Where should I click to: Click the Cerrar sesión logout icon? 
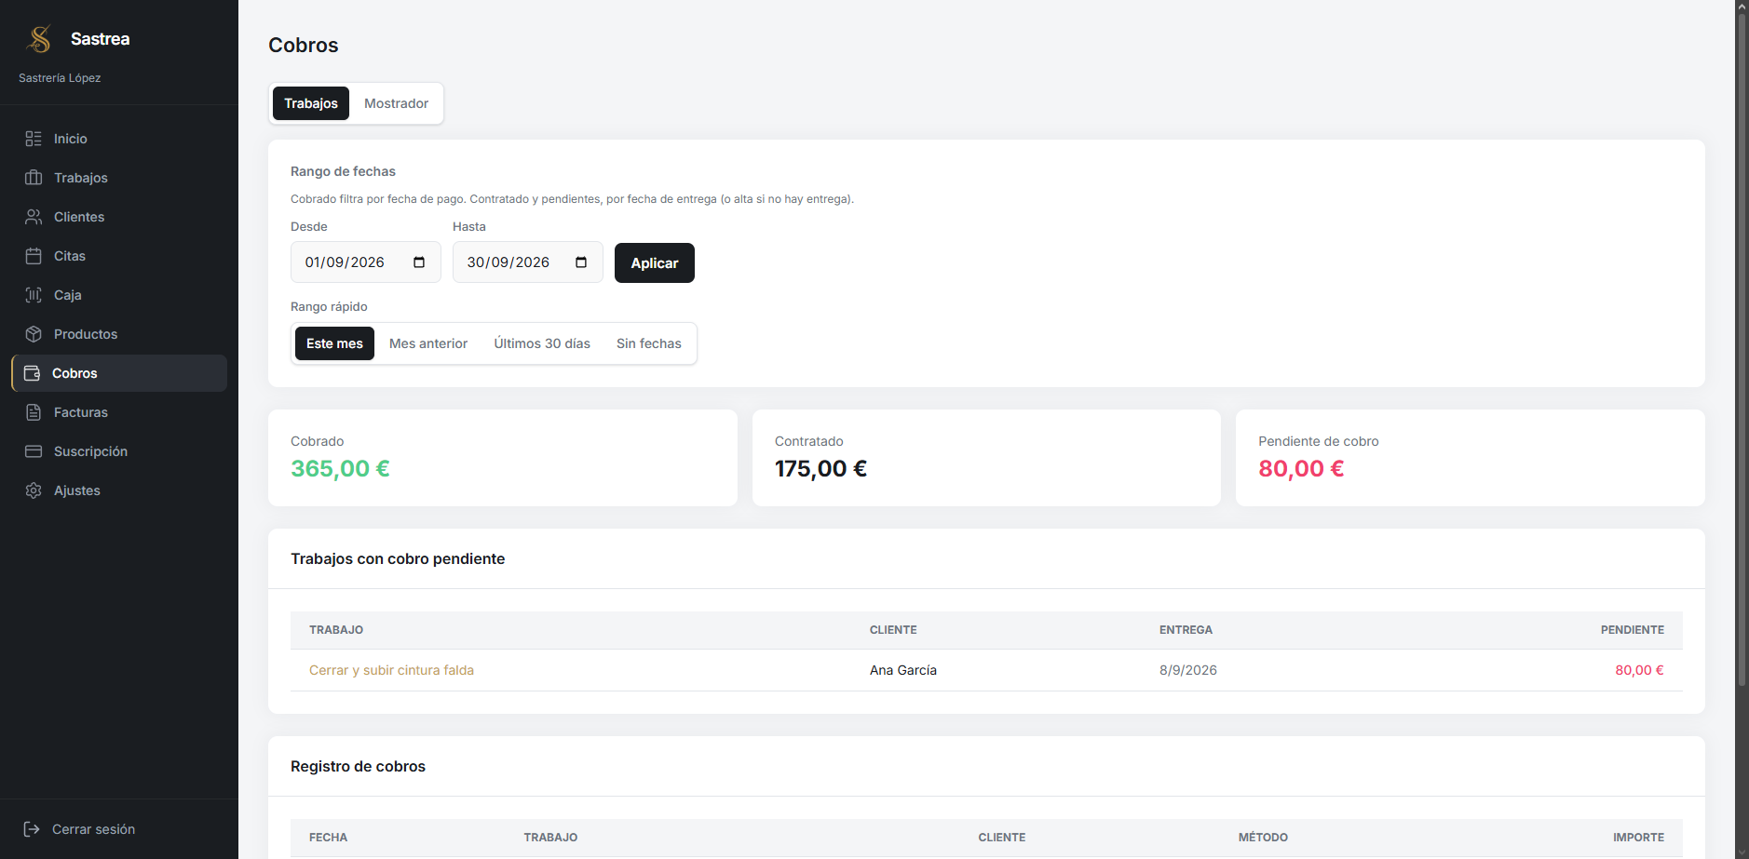pos(32,829)
